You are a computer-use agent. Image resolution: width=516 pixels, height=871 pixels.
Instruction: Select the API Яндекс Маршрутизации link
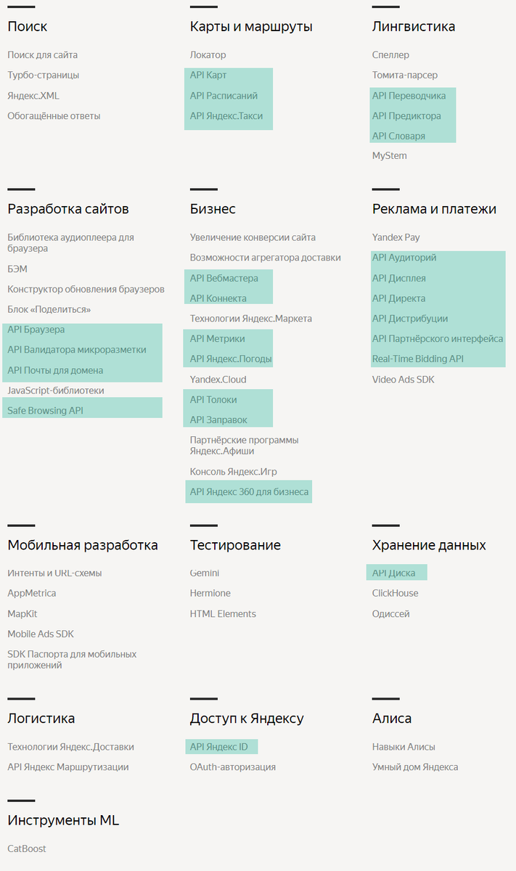click(68, 767)
